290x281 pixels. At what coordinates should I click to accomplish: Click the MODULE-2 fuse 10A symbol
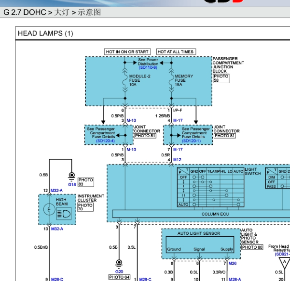125,80
